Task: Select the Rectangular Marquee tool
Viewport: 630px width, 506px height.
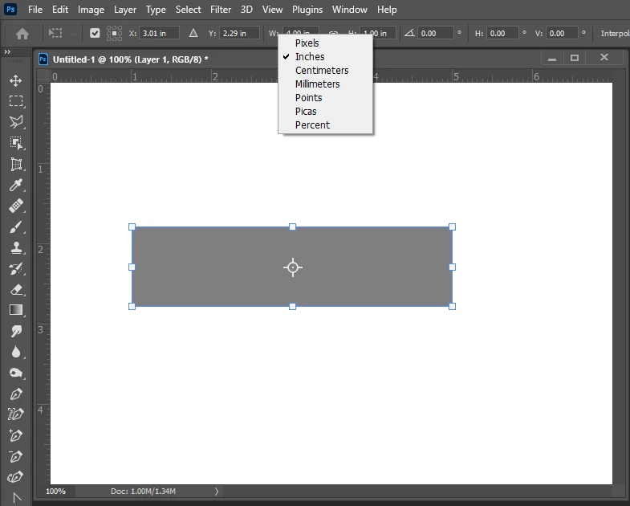Action: click(x=16, y=101)
